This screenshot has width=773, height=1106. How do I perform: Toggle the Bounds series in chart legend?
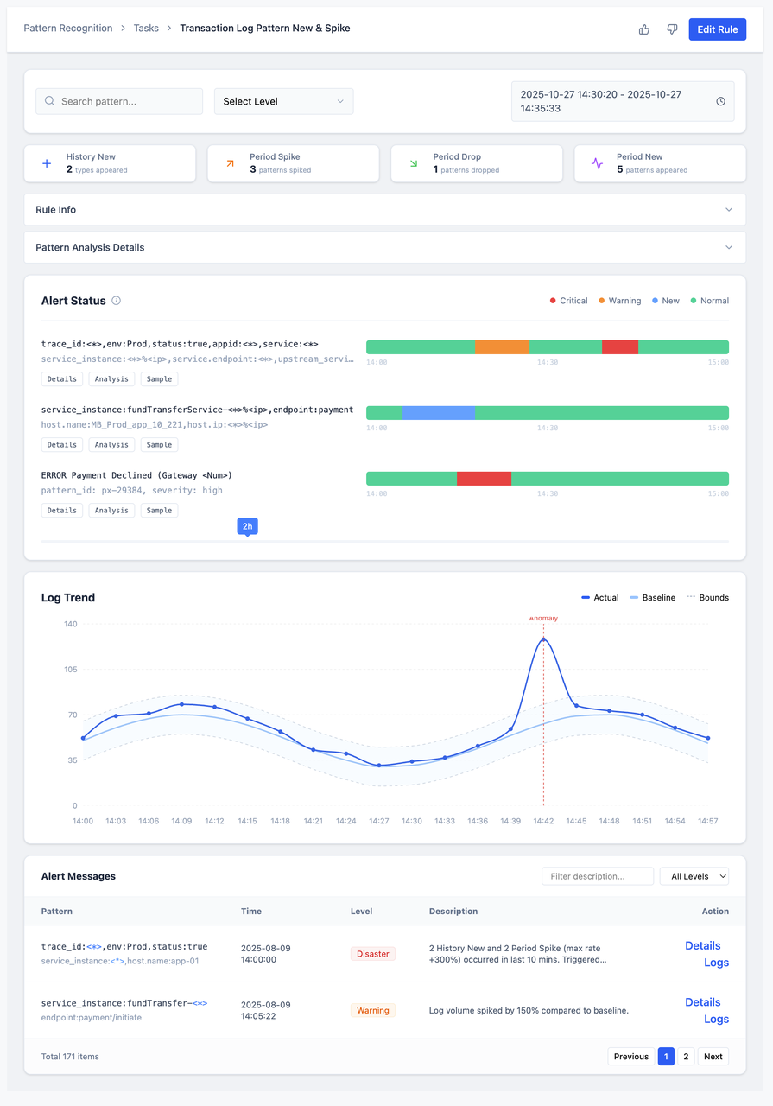tap(706, 598)
